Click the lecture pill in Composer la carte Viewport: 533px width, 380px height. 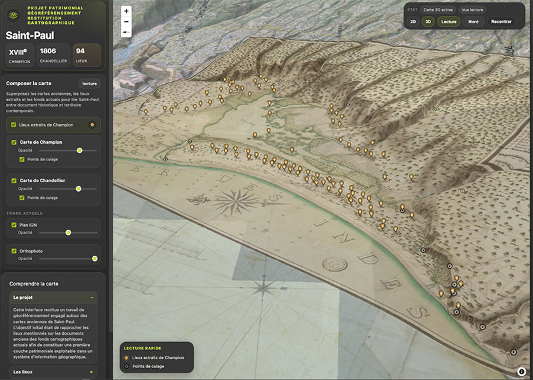tap(89, 84)
